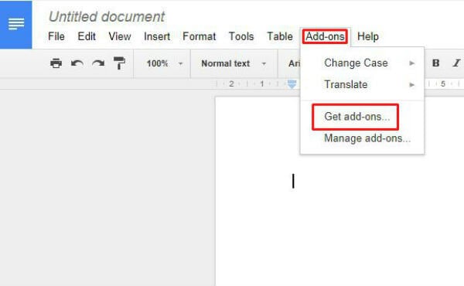Choose Manage add-ons option

(367, 138)
